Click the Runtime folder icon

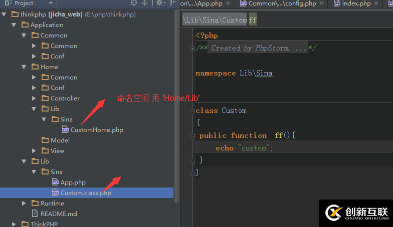coord(35,203)
